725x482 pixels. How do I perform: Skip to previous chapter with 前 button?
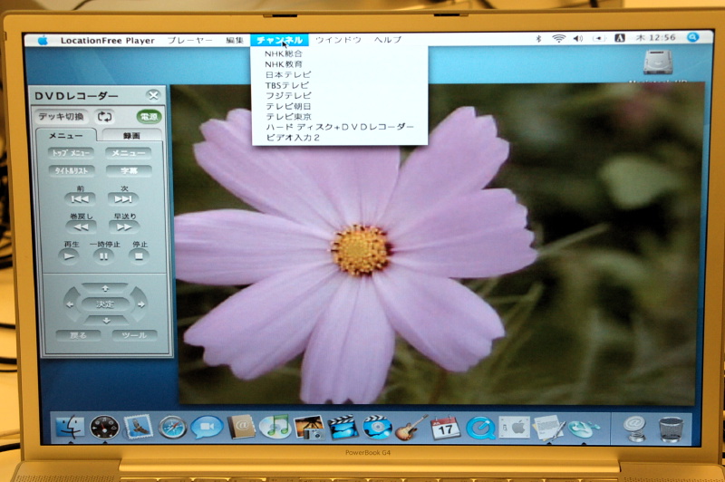[81, 198]
